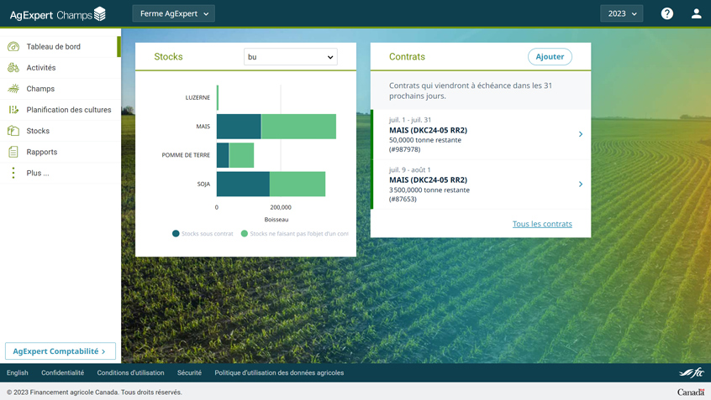Open the user account profile icon
The image size is (711, 400).
click(696, 13)
